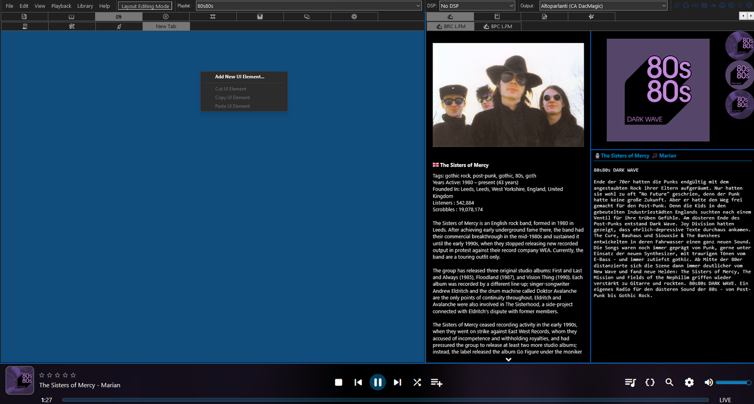
Task: Click the curly braces script icon
Action: tap(650, 382)
